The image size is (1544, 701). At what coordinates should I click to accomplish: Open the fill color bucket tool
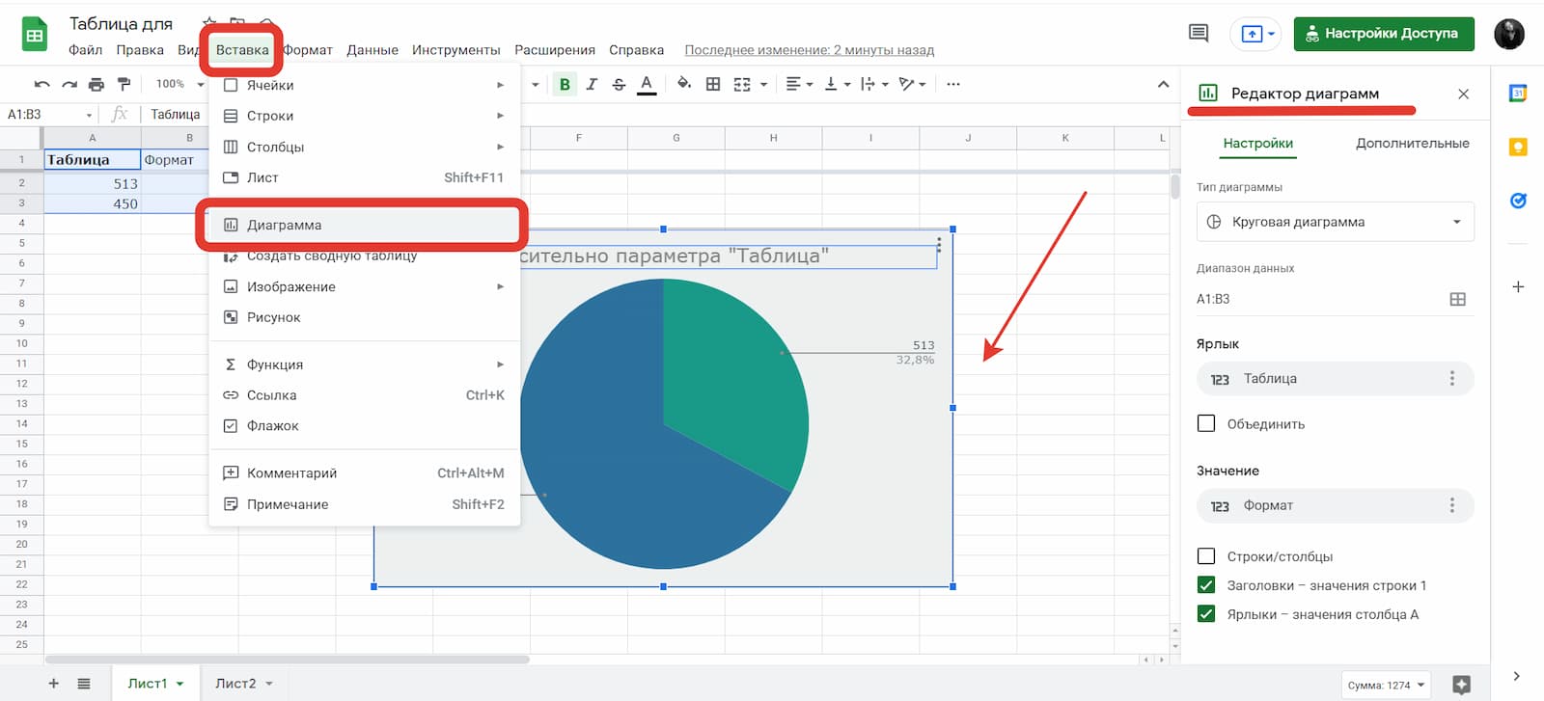point(683,84)
